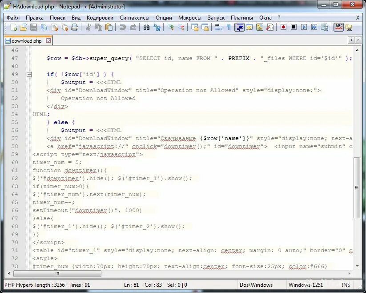Click the horizontal scrollbar thumb
The image size is (366, 293).
[x=57, y=273]
